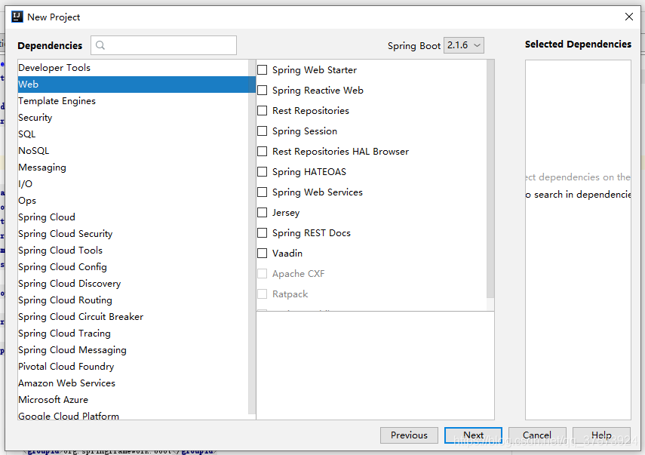This screenshot has height=455, width=645.
Task: Check Rest Repositories HAL Browser
Action: (262, 152)
